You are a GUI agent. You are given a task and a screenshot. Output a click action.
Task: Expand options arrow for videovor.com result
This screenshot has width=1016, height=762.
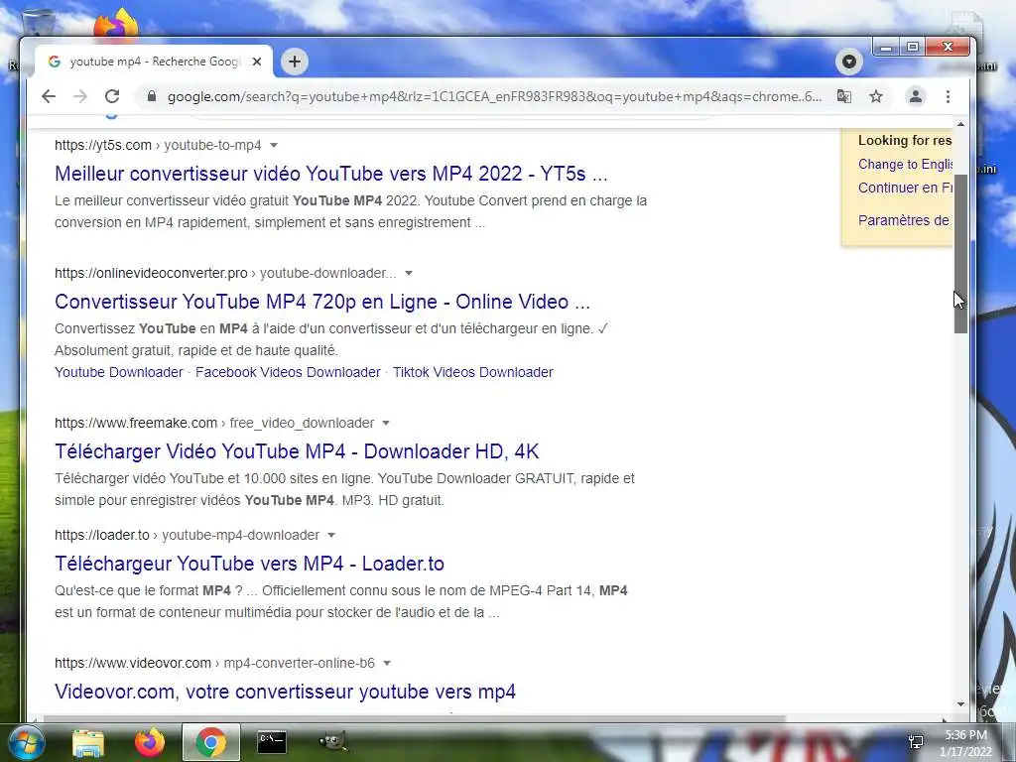(387, 664)
